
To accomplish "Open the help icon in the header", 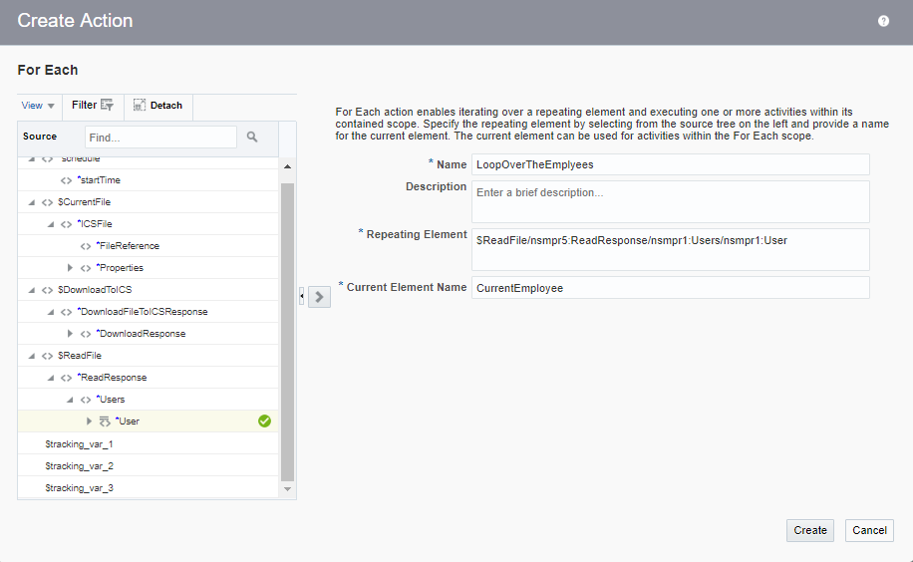I will [883, 21].
